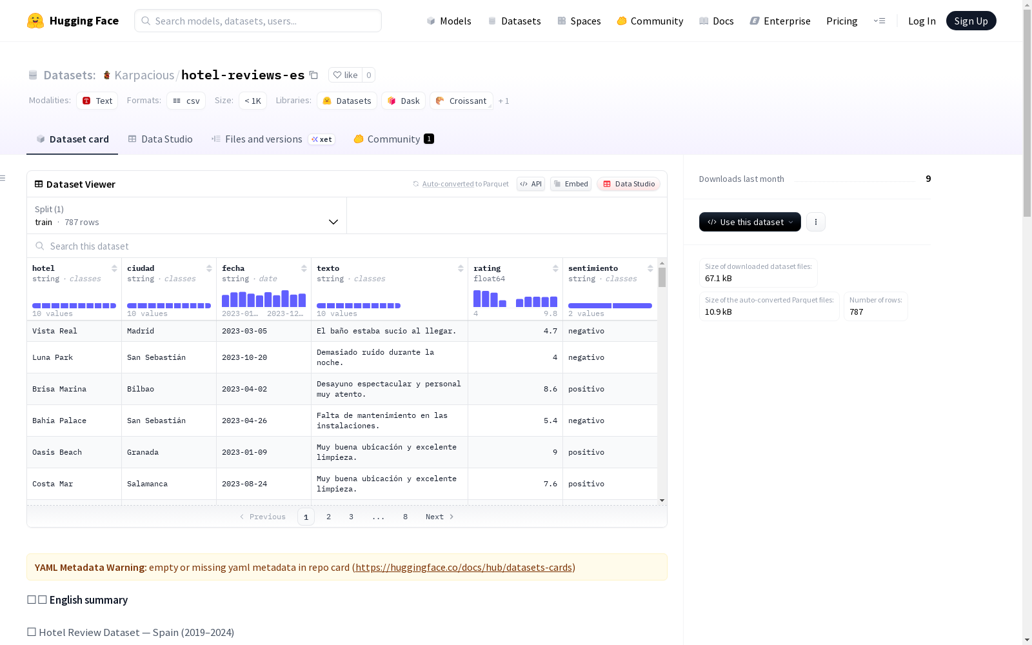Click the Sign Up button
Screen dimensions: 1032x645
tap(971, 21)
